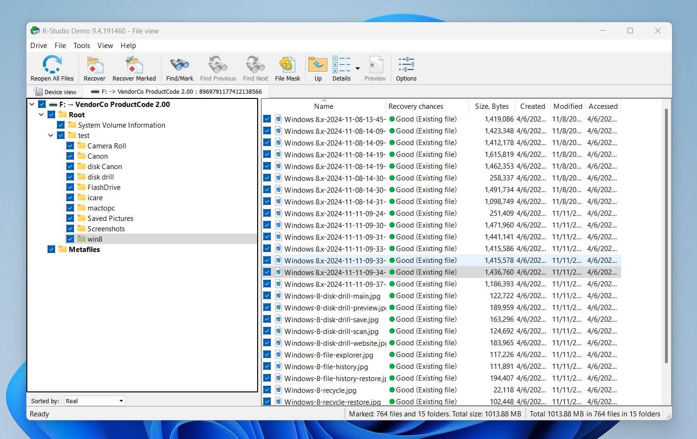Screen dimensions: 697x439
Task: Uncheck the Camera Roll folder checkbox
Action: (70, 146)
